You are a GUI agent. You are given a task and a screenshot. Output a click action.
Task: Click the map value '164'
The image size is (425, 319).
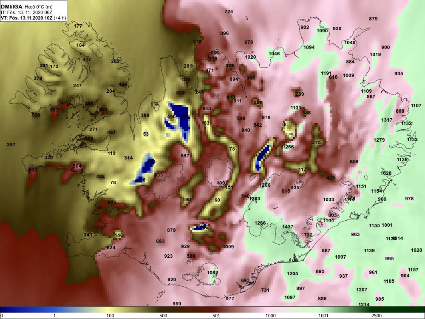point(80,46)
